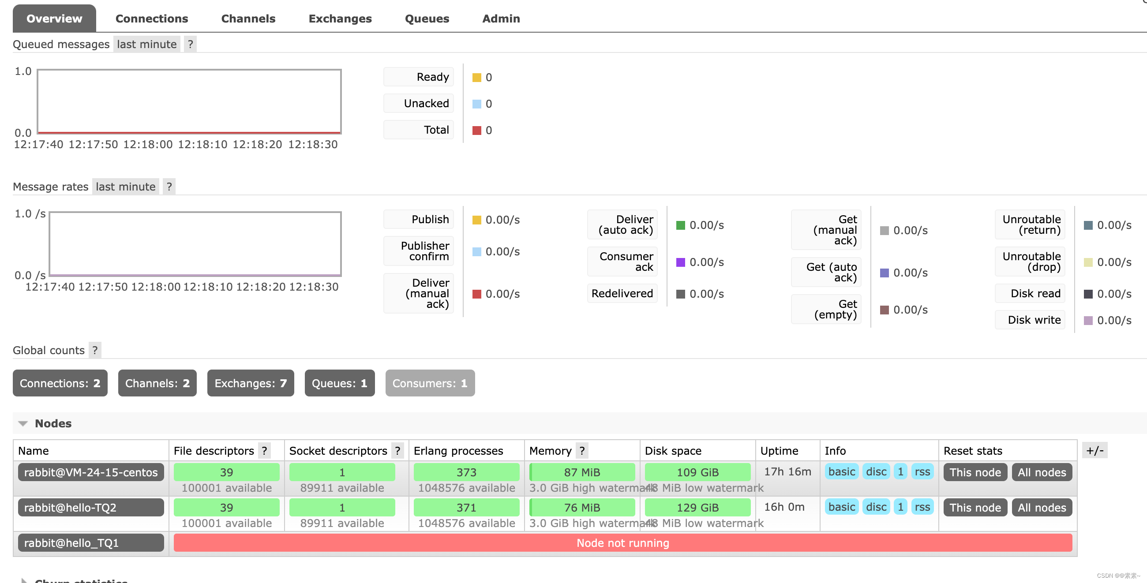Click the Memory column help icon
This screenshot has height=583, width=1147.
point(581,451)
